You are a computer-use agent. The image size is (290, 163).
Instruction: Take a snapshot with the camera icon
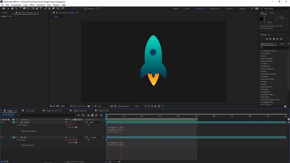click(89, 106)
